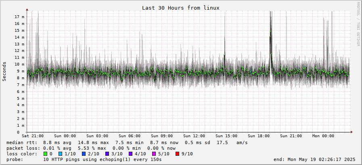Click the '5.53 % max' packet loss value
This screenshot has width=362, height=165.
pos(92,148)
